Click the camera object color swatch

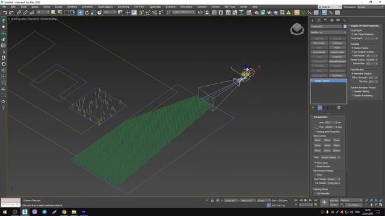[x=345, y=26]
